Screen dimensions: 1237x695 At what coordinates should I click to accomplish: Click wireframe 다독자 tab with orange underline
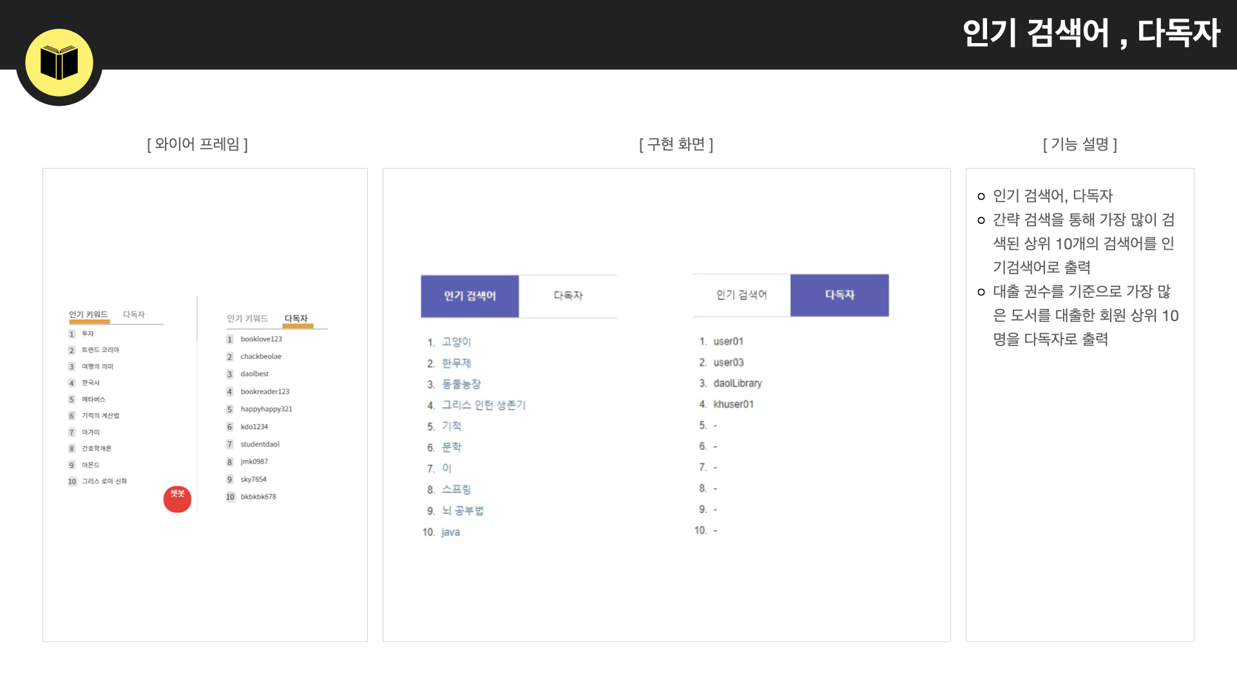pos(296,319)
